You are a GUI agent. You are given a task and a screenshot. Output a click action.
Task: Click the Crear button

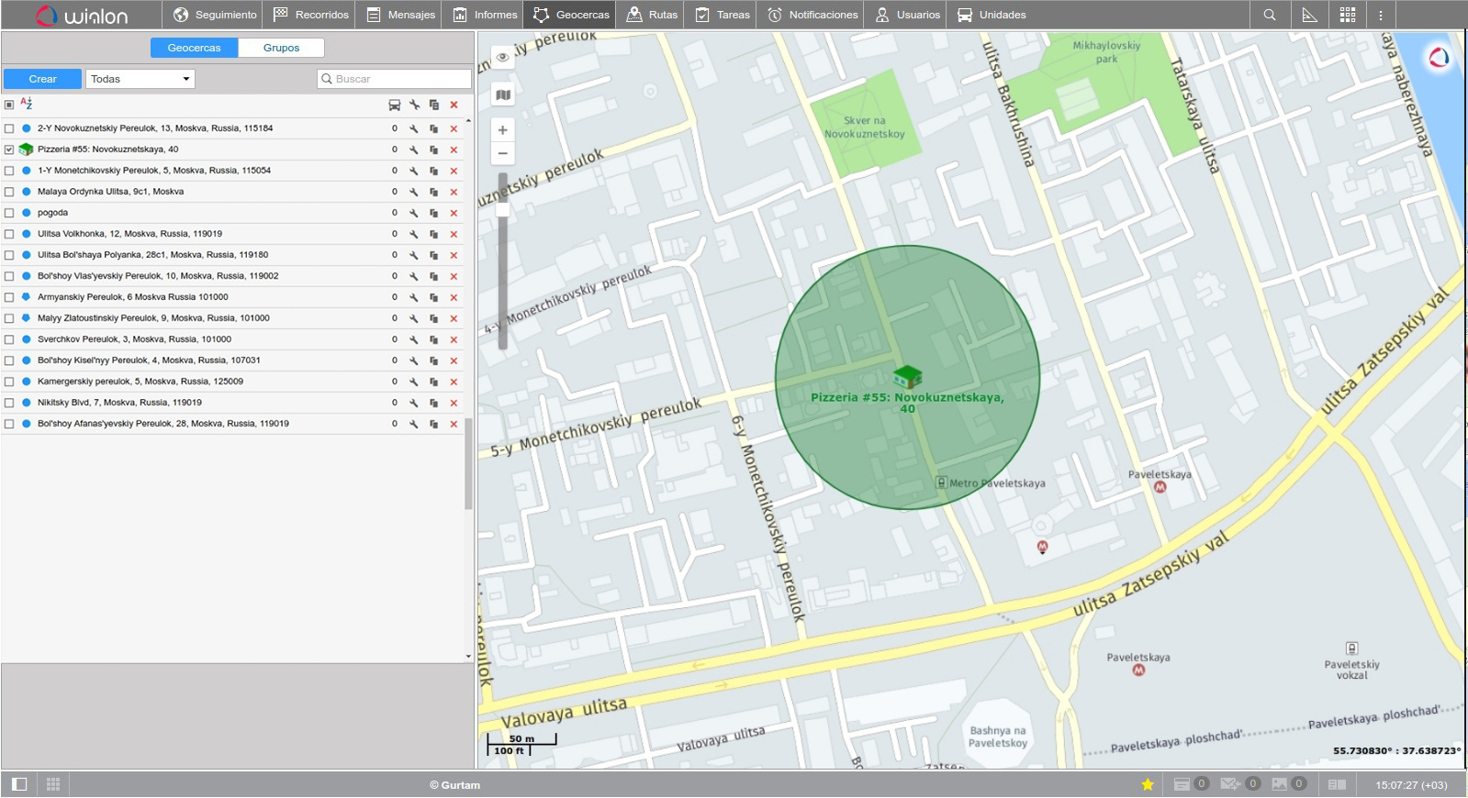[42, 79]
